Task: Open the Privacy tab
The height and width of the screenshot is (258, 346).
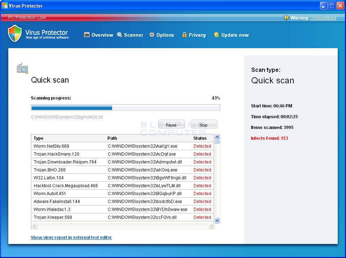Action: pos(194,35)
